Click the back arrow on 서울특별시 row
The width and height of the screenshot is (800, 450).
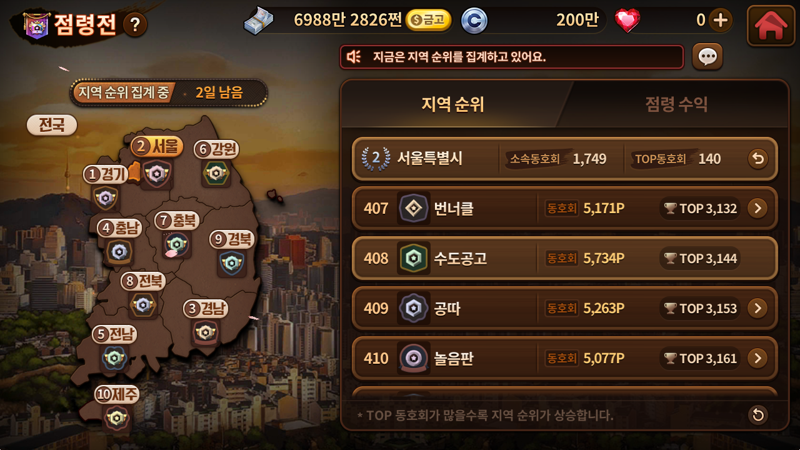[x=757, y=159]
